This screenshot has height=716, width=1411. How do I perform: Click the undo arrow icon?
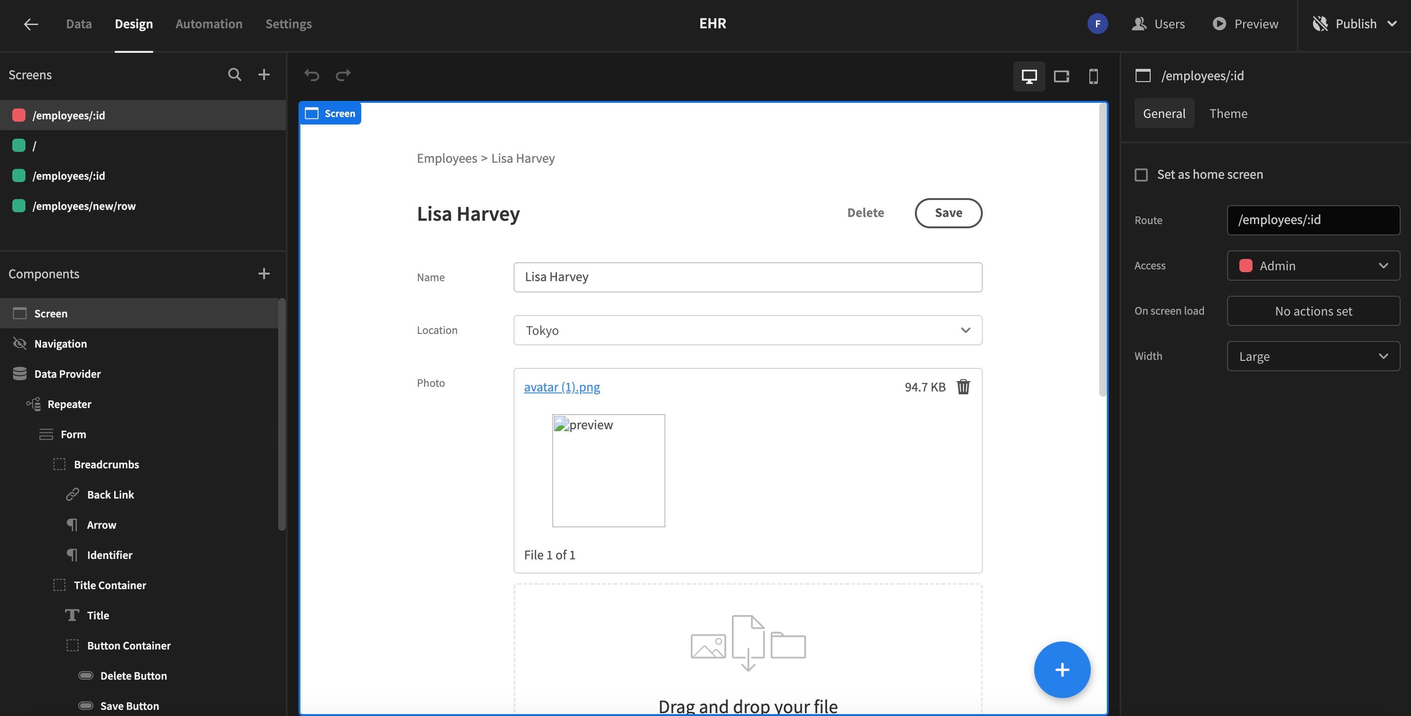click(312, 75)
